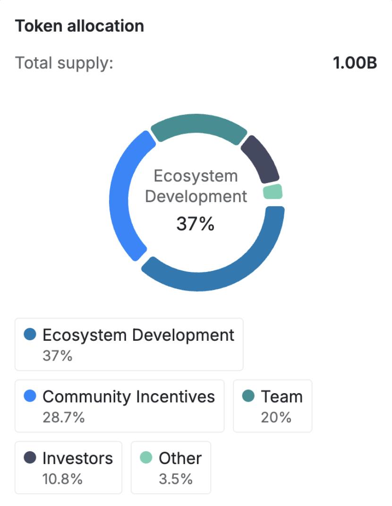Select the Ecosystem Development legend label
The height and width of the screenshot is (506, 392).
138,335
